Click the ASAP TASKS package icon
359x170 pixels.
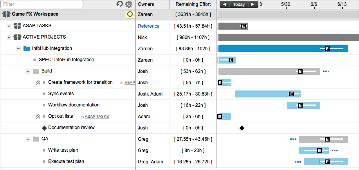point(17,26)
